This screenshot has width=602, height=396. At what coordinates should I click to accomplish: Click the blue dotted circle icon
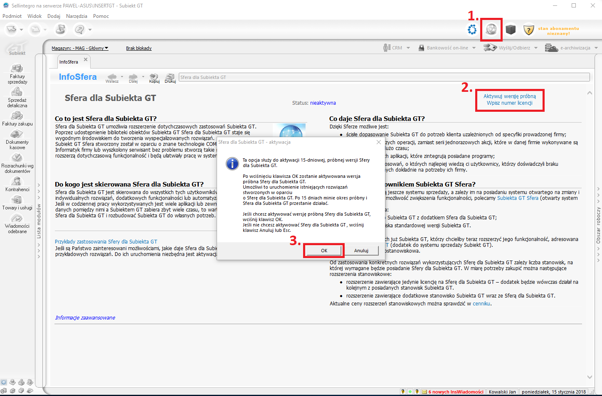point(472,30)
